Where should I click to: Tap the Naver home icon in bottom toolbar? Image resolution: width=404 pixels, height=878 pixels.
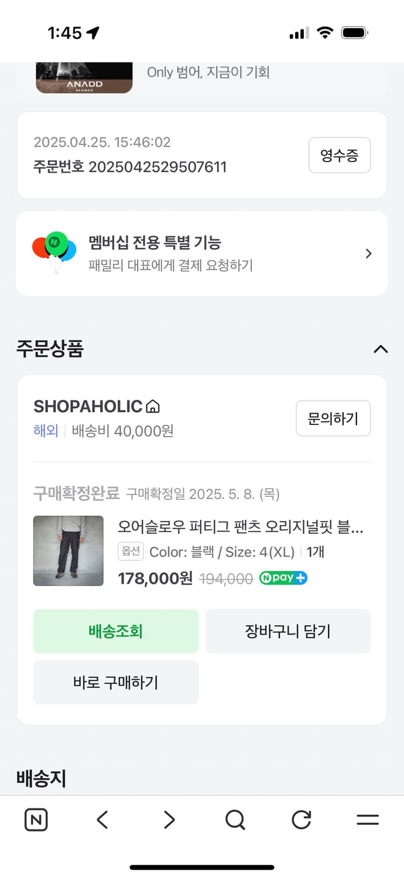click(x=35, y=819)
